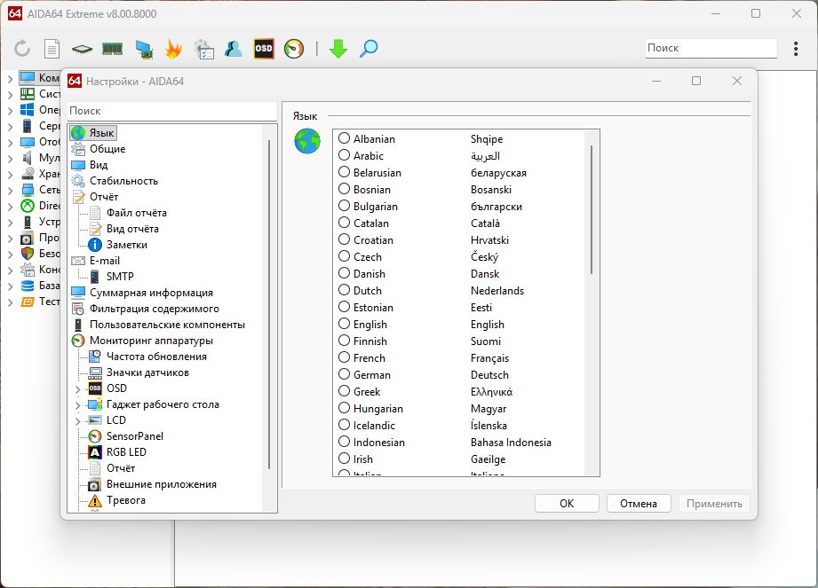Expand the LCD settings tree node
The image size is (818, 588).
pyautogui.click(x=78, y=420)
